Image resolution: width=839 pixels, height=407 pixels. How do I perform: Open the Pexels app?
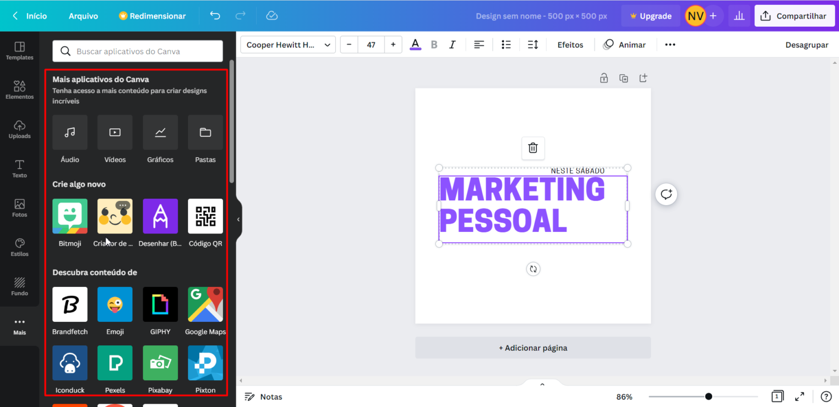pos(115,363)
